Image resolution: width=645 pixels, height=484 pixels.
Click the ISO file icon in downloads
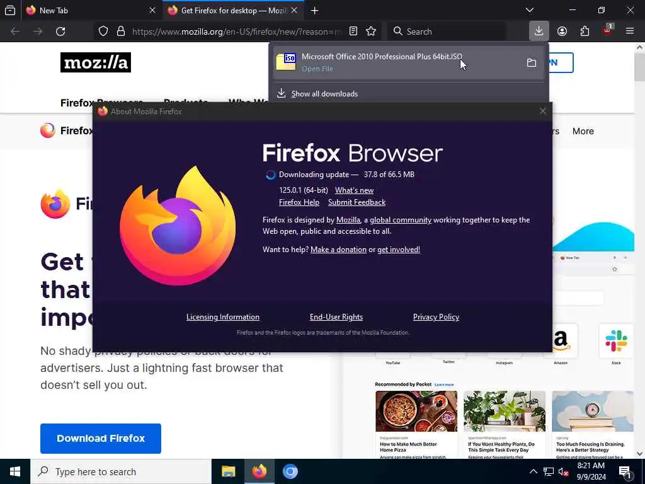(x=286, y=62)
